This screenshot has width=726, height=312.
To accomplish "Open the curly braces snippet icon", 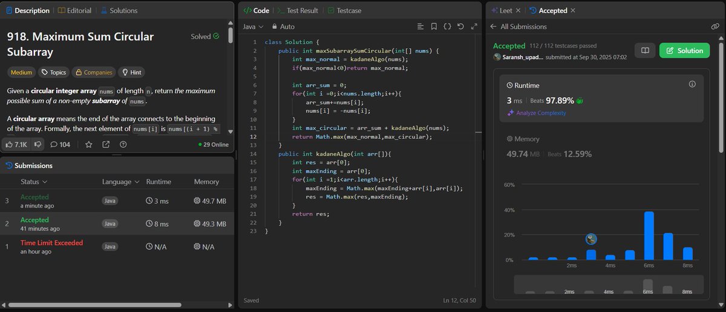I will (447, 27).
